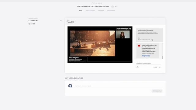The width and height of the screenshot is (196, 110).
Task: Focus the chat 'Добавить комментарий' field
Action: 149,64
